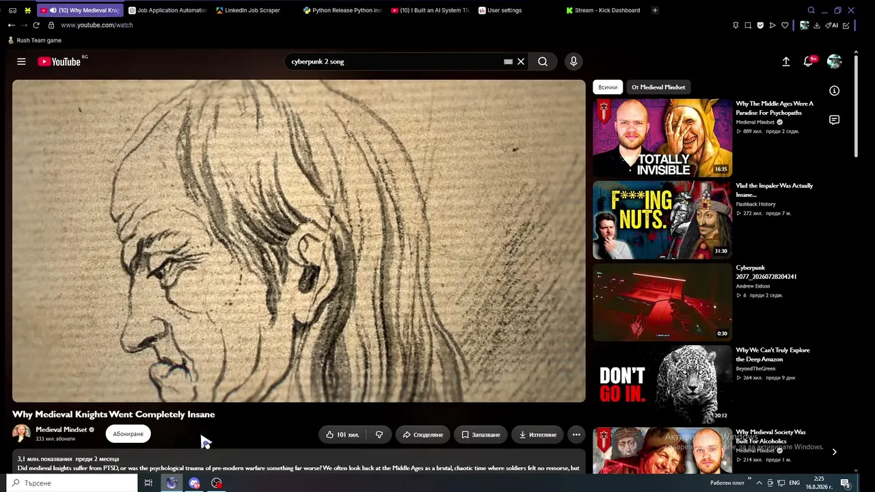875x492 pixels.
Task: Open the site padlock info
Action: (x=51, y=25)
